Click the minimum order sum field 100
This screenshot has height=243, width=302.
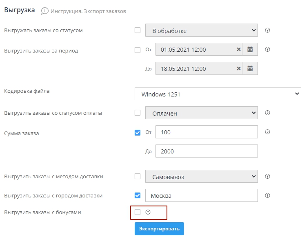(x=207, y=132)
